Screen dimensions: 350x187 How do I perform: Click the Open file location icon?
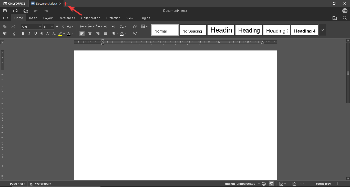[x=335, y=18]
